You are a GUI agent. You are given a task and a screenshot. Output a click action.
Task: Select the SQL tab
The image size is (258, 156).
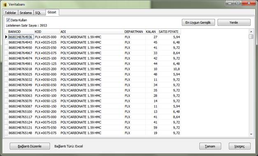[x=40, y=13]
